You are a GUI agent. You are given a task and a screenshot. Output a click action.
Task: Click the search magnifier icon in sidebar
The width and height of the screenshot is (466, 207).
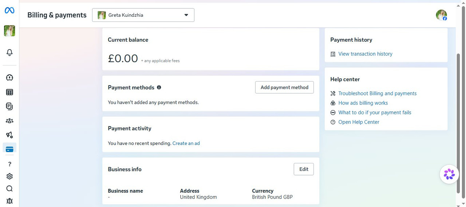point(9,188)
